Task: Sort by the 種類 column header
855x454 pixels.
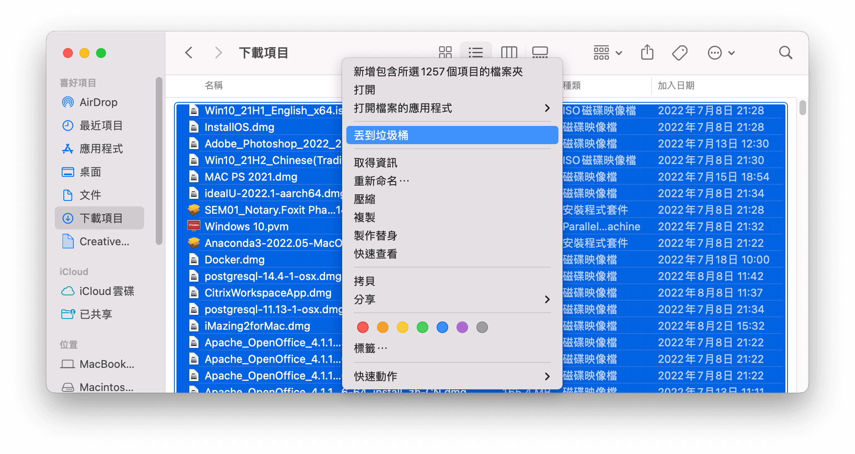Action: click(x=572, y=85)
